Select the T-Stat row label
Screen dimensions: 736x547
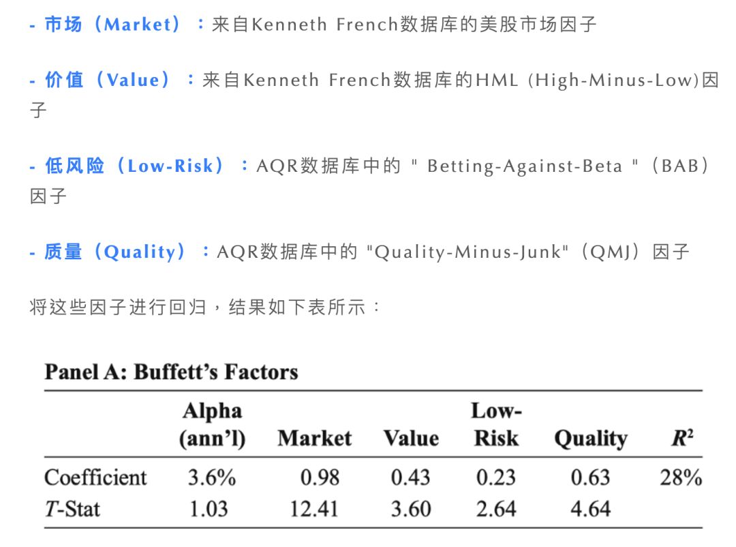(72, 509)
